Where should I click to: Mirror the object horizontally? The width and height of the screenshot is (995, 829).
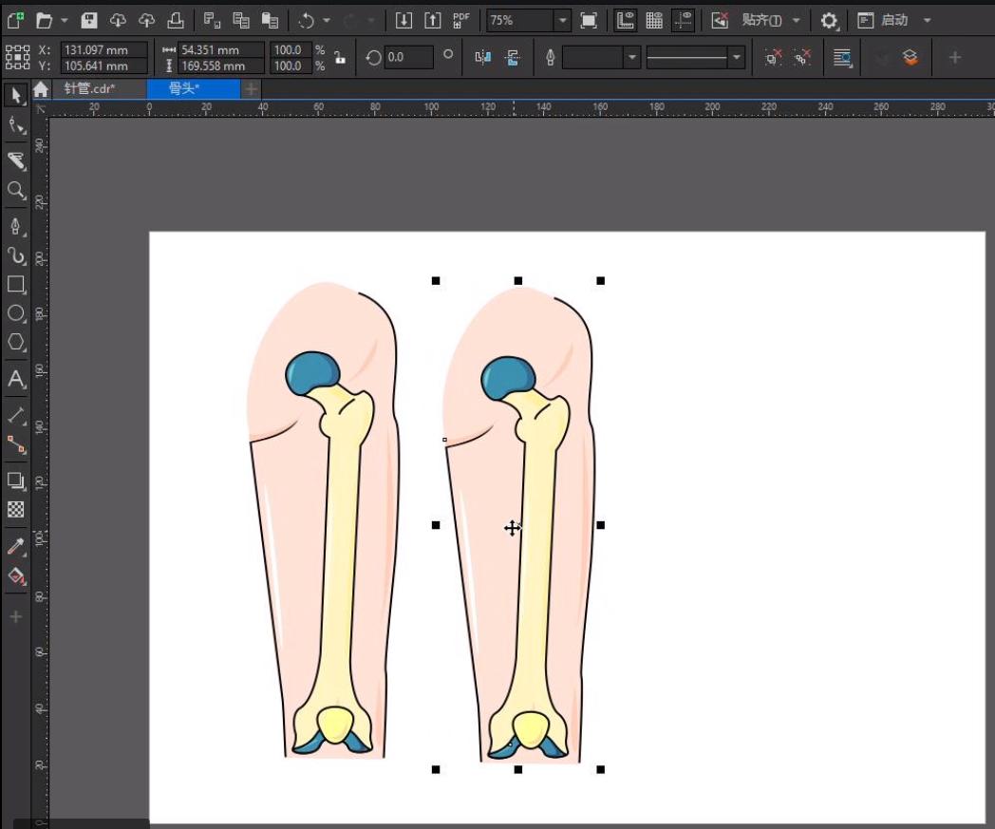(x=483, y=58)
